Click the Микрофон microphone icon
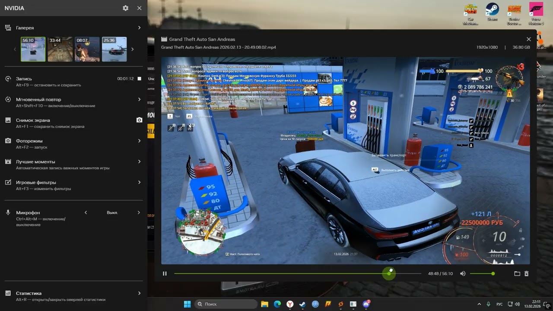The height and width of the screenshot is (311, 553). (x=8, y=213)
